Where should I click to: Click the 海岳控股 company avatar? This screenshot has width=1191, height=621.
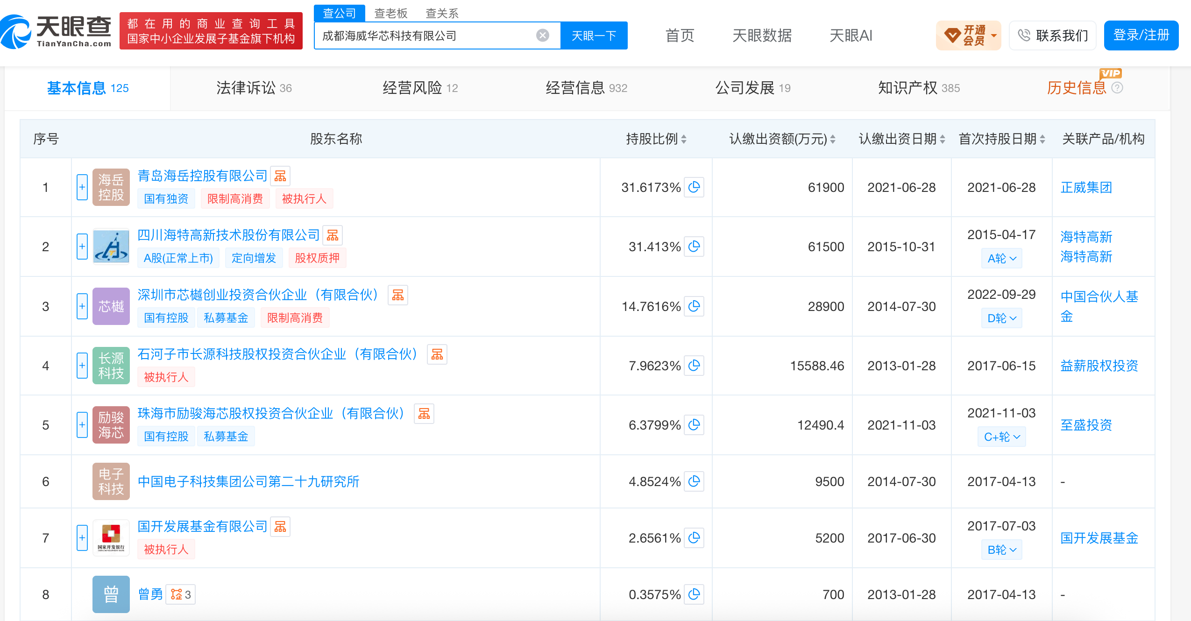111,187
